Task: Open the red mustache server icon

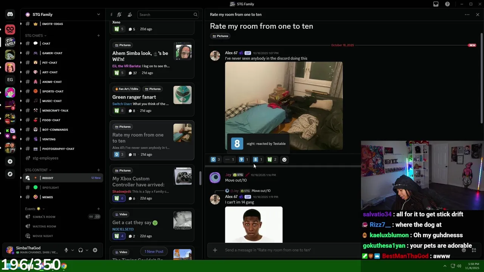Action: pyautogui.click(x=10, y=29)
